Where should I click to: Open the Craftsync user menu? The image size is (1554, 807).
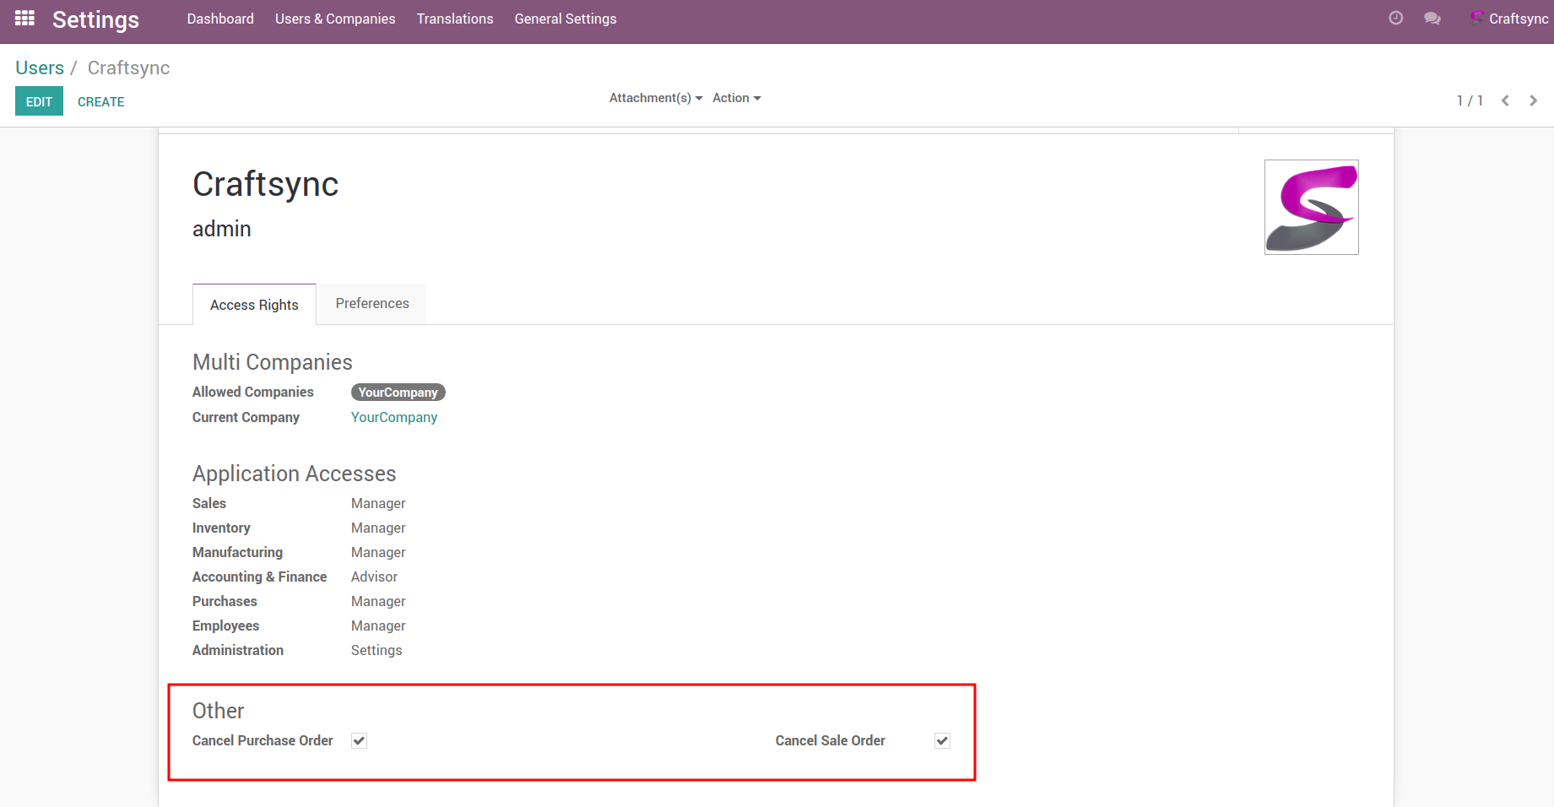[x=1509, y=19]
